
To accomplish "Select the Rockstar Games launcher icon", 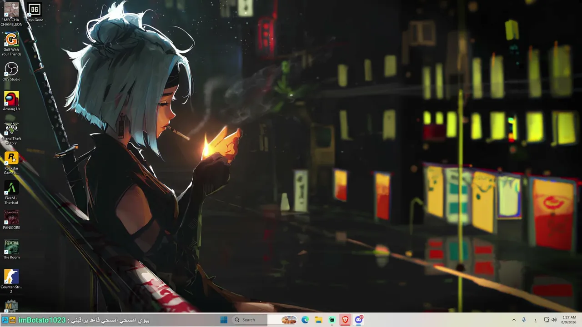I will click(11, 163).
